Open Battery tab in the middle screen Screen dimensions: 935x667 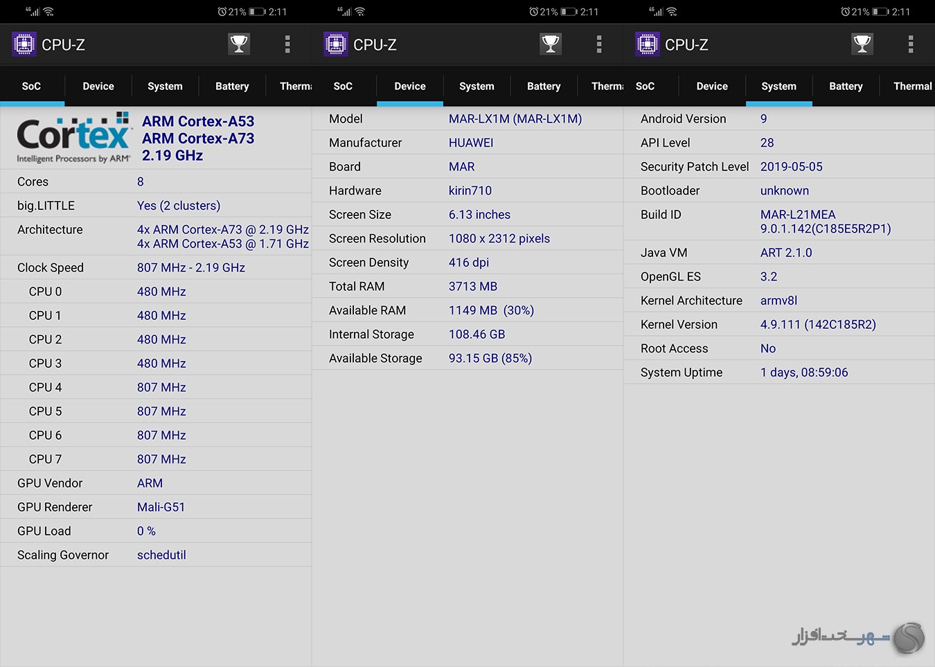pos(544,86)
